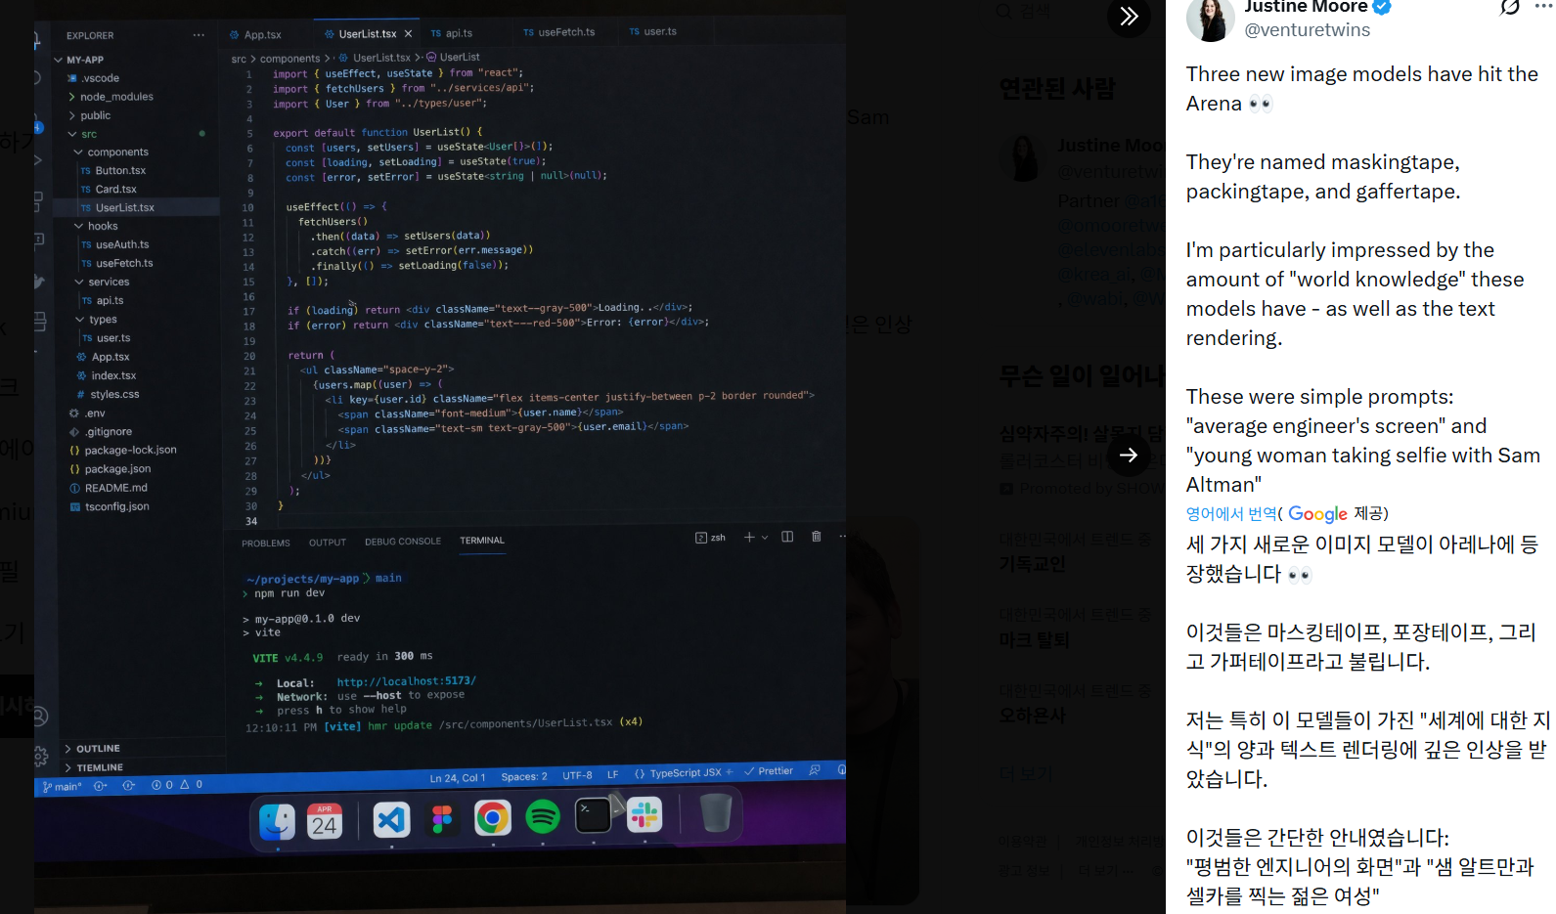
Task: Open new terminal dropdown arrow beside plus
Action: pyautogui.click(x=765, y=538)
